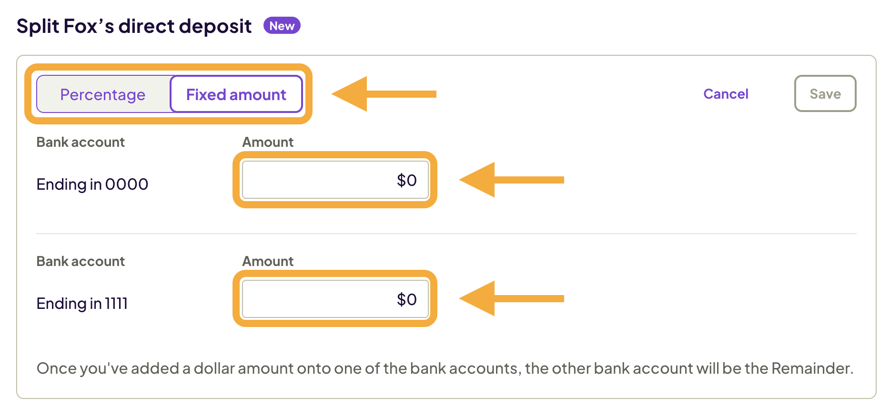Choose Fixed amount in the split type selector
Viewport: 890px width, 409px height.
236,94
